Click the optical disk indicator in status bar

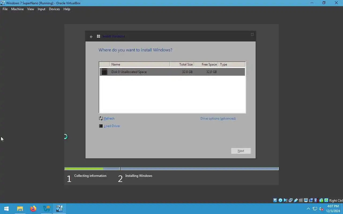pyautogui.click(x=280, y=200)
